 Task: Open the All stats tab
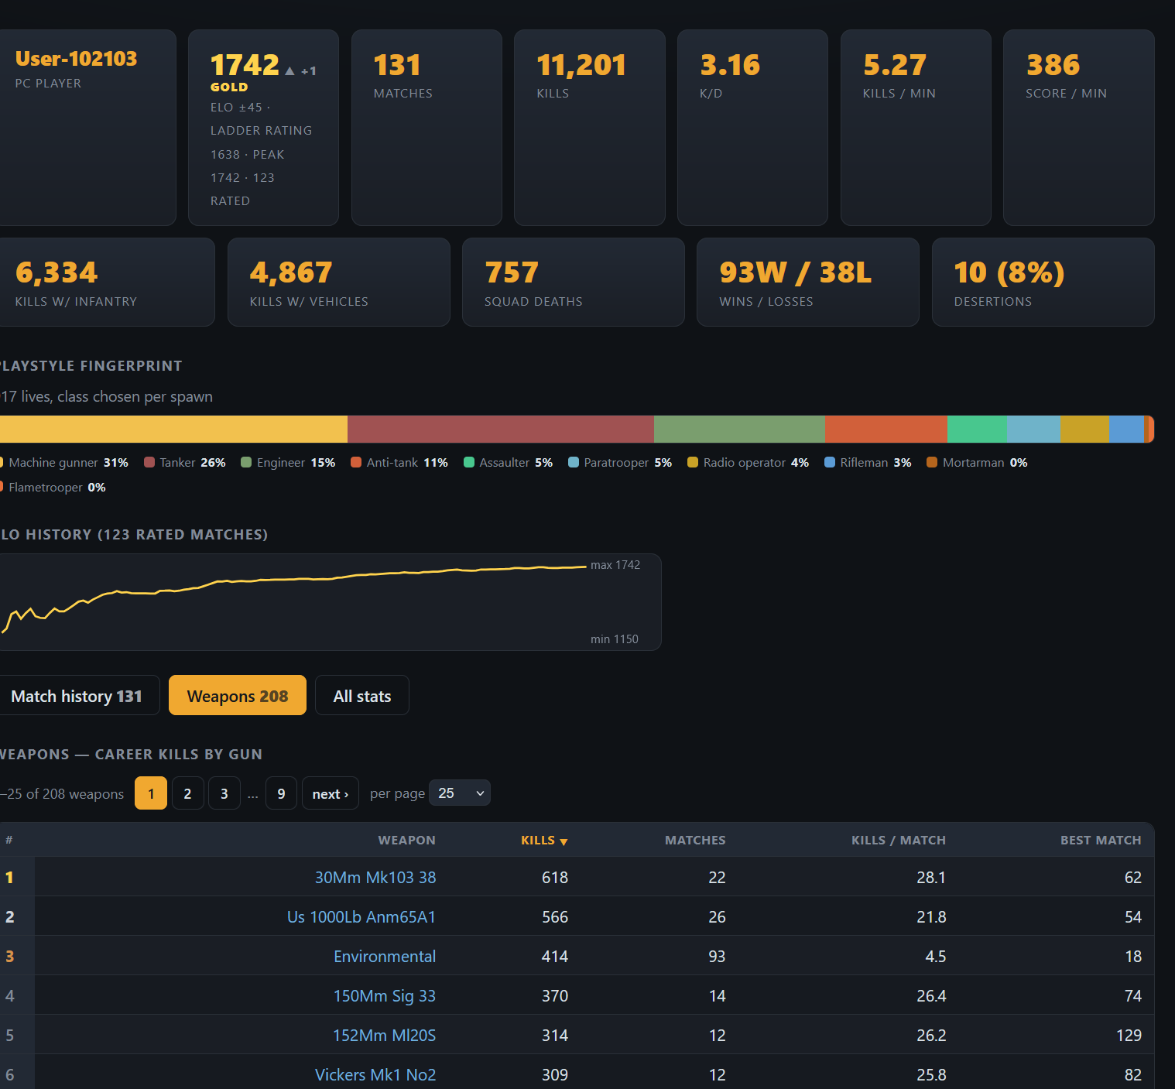pyautogui.click(x=362, y=696)
